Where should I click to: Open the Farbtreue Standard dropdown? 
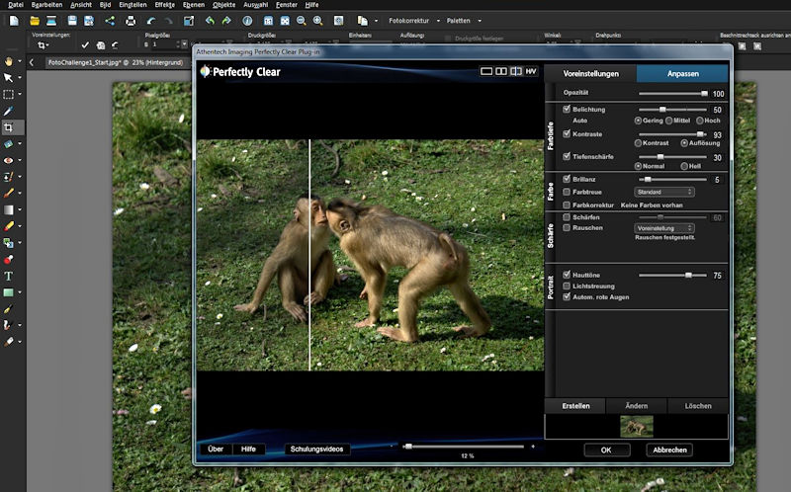tap(662, 192)
